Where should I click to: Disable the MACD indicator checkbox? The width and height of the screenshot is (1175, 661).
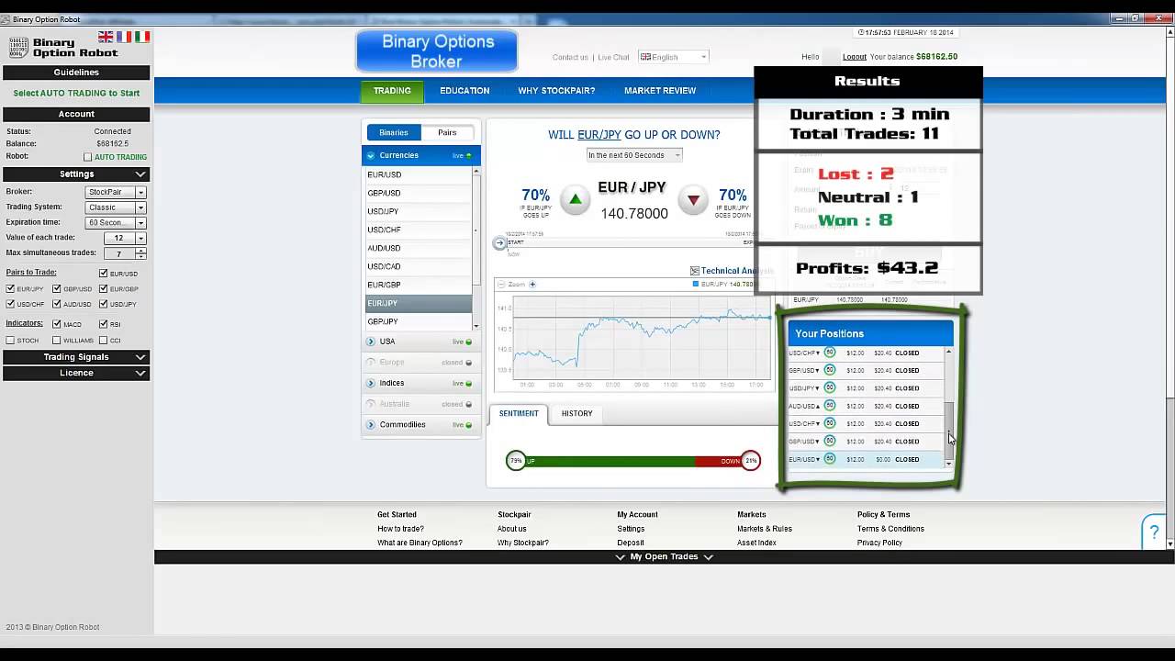[x=57, y=324]
